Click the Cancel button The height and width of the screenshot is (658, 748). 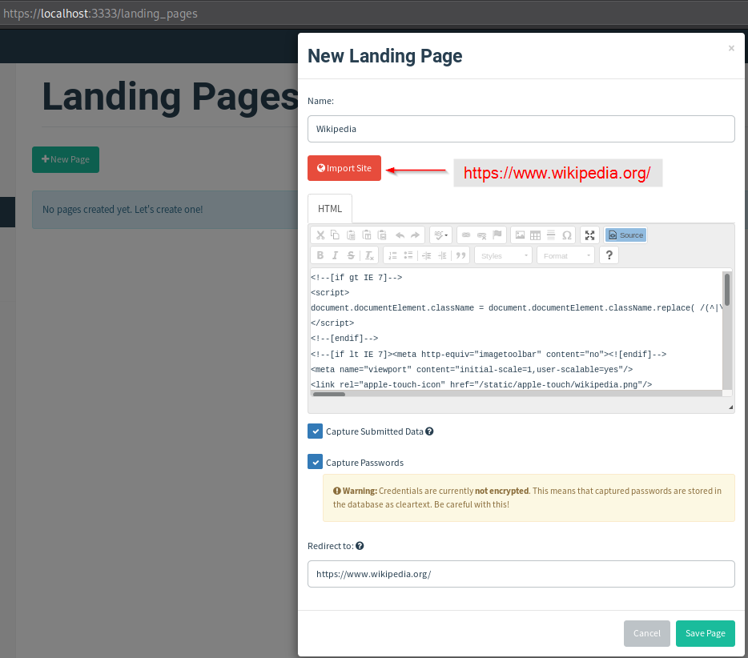point(646,633)
